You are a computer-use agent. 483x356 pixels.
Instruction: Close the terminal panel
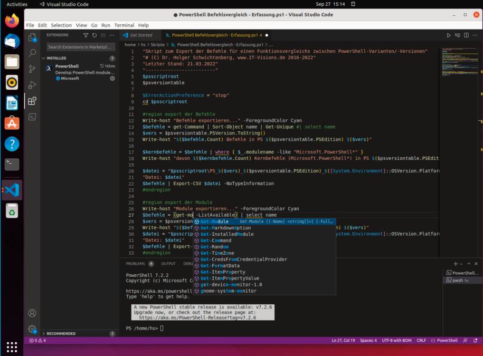pos(476,264)
